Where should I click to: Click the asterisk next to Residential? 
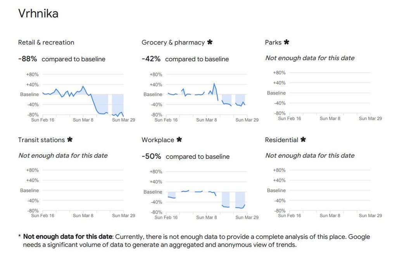click(303, 140)
